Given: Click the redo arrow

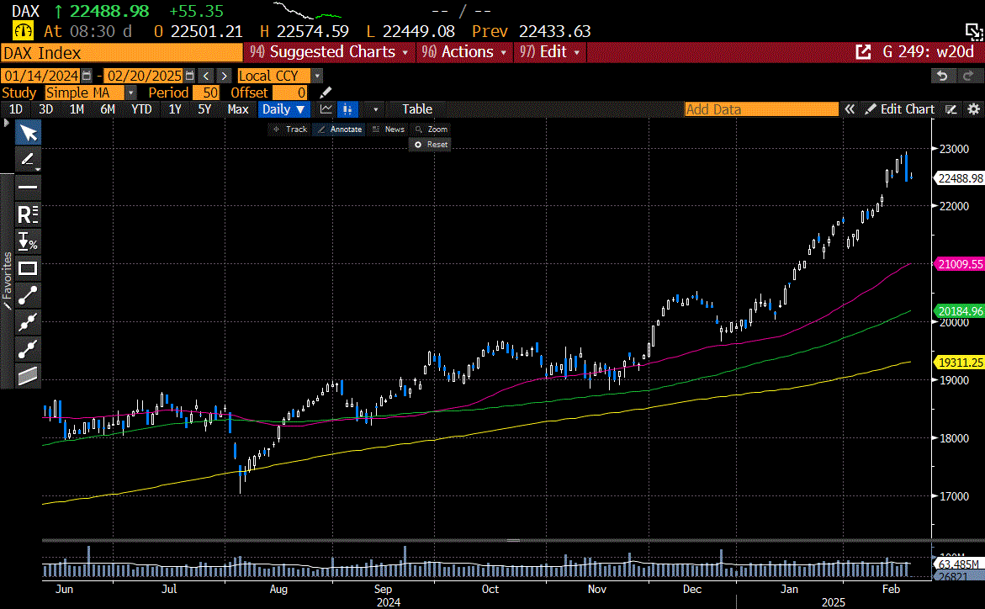Looking at the screenshot, I should coord(968,76).
